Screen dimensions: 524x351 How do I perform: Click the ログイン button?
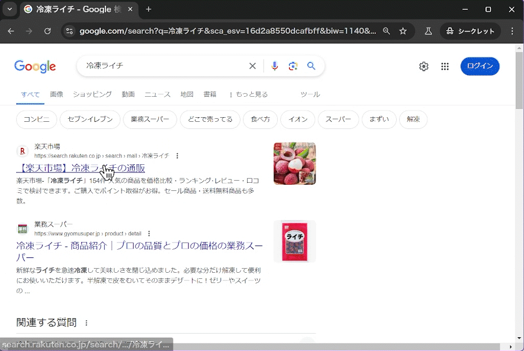coord(480,67)
